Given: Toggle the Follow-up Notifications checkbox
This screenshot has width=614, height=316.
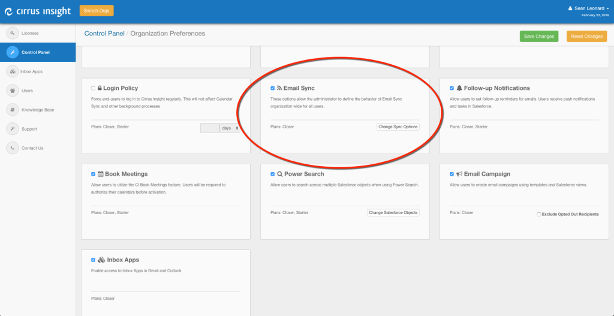Looking at the screenshot, I should point(452,88).
